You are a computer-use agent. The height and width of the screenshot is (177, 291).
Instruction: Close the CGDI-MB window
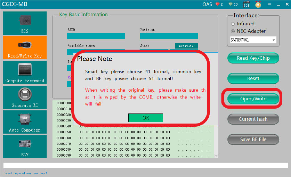[x=287, y=4]
